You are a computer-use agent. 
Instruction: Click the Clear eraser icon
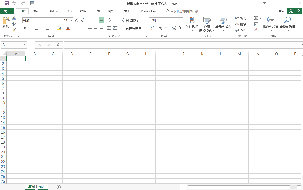tap(256, 30)
